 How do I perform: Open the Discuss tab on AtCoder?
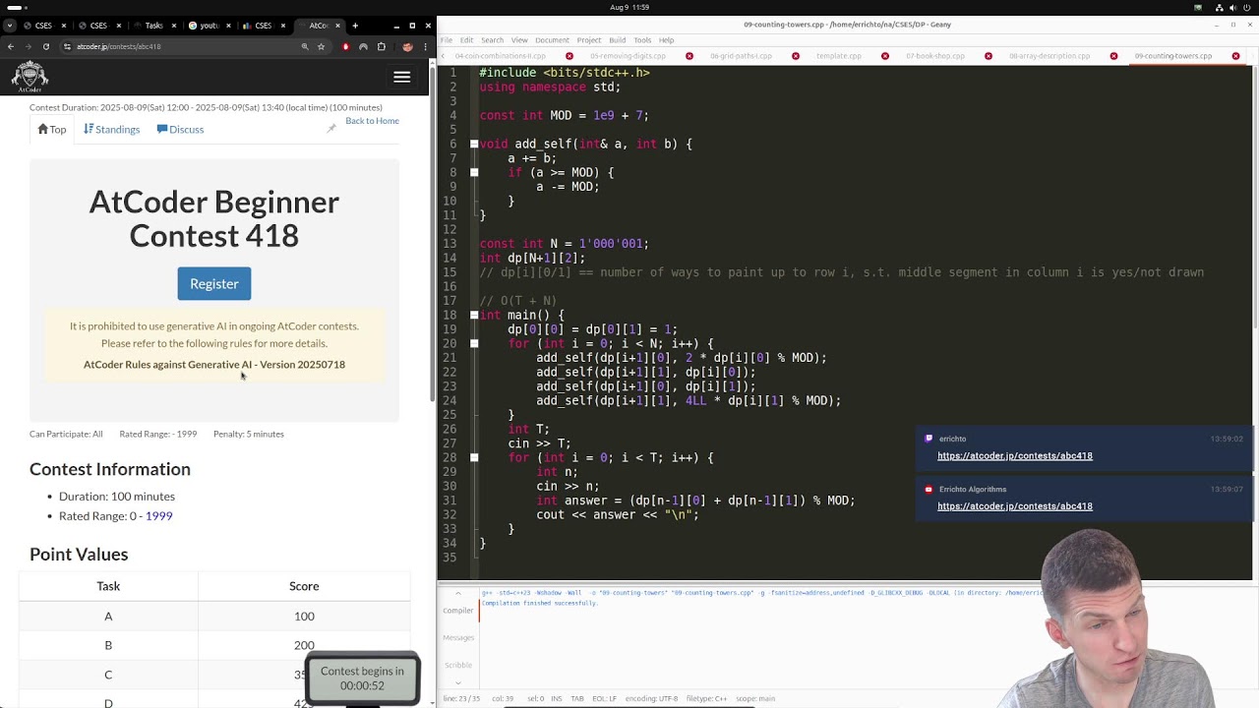[180, 129]
